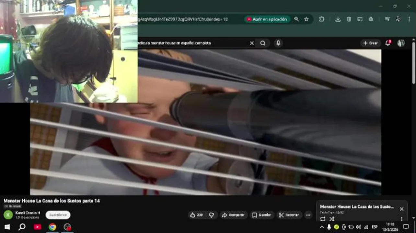This screenshot has height=233, width=416.
Task: Click the green K channel avatar
Action: (x=8, y=215)
